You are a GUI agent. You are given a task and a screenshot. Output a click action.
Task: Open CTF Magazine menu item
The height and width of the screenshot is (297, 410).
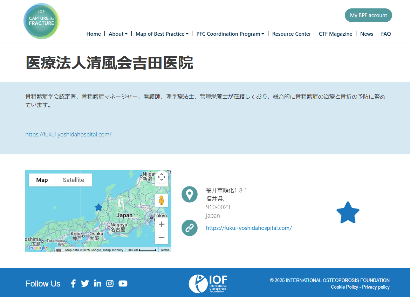(335, 34)
